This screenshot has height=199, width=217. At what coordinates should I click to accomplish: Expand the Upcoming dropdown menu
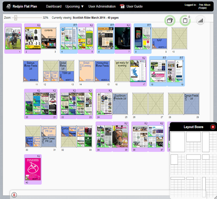click(x=75, y=7)
